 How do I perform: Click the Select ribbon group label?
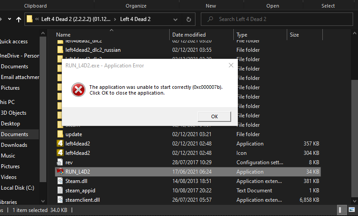(x=328, y=6)
